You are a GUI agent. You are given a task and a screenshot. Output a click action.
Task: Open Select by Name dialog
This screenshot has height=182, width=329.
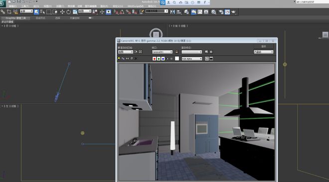[42, 12]
